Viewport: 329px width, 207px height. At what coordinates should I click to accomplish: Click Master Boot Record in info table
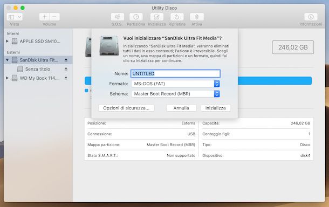(x=171, y=144)
